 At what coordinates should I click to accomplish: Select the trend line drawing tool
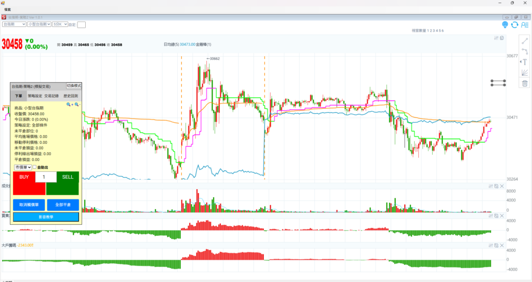tap(524, 40)
